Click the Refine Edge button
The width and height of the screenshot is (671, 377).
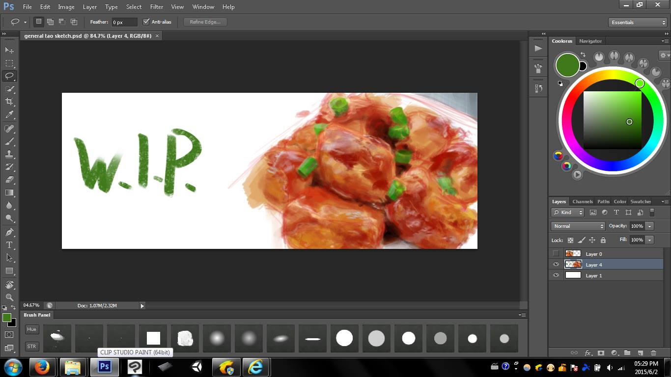tap(205, 22)
